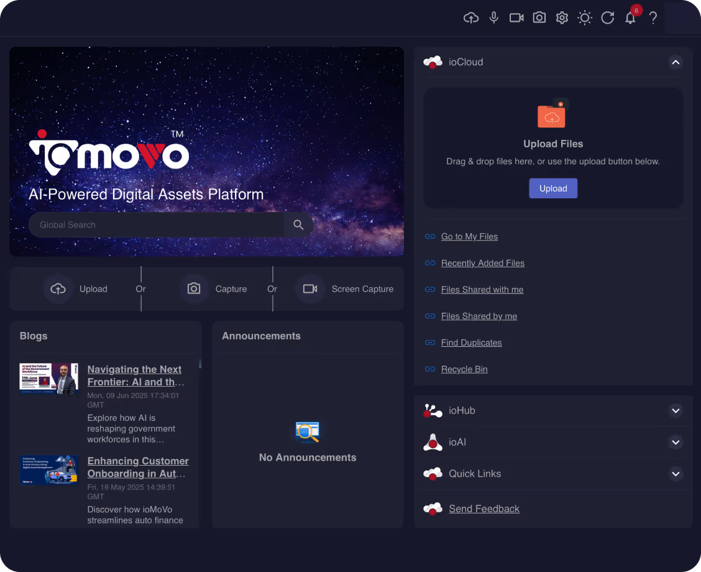The image size is (701, 572).
Task: Click the video icon beside Screen Capture
Action: 310,288
